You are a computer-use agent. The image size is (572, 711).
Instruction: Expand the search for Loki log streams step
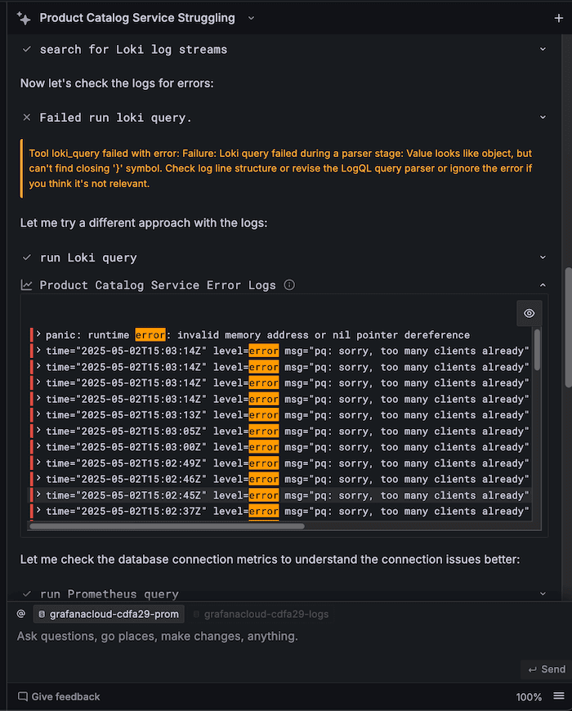pos(543,49)
